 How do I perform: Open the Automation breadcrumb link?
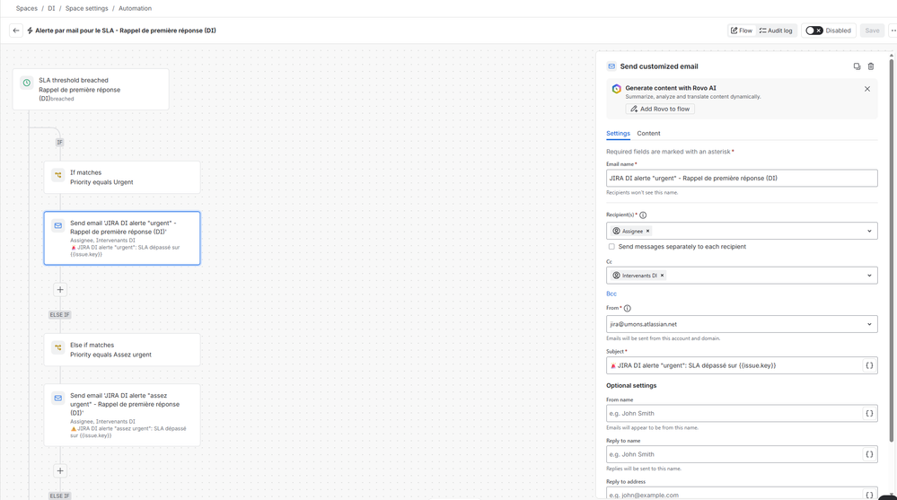135,8
